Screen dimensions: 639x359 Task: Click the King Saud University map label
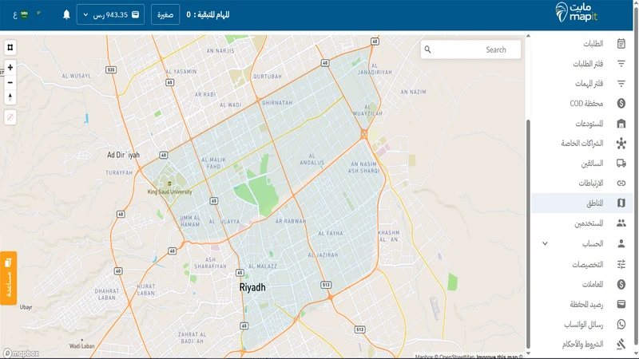point(169,191)
